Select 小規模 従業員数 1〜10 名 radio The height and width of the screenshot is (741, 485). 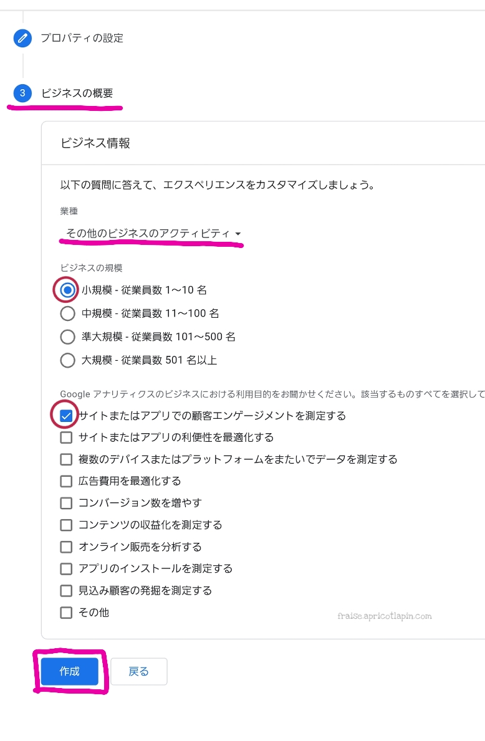[67, 290]
